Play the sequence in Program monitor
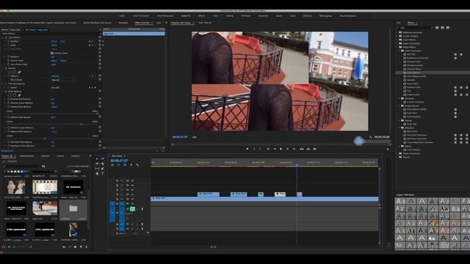 coord(281,149)
